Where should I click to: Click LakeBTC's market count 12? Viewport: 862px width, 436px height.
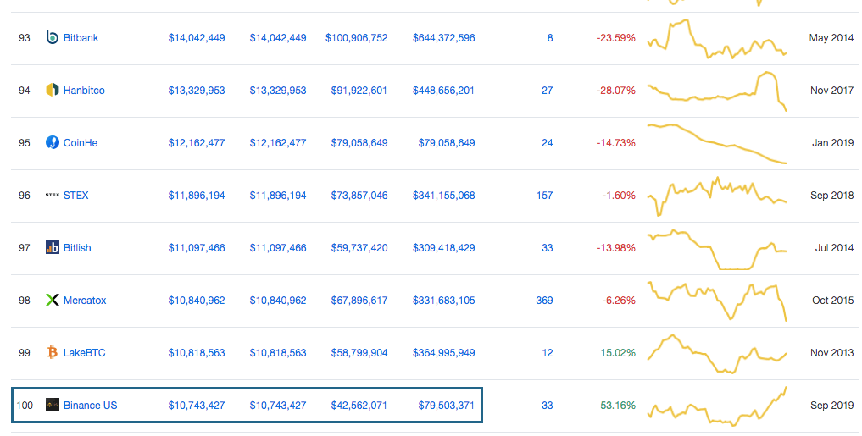[547, 352]
